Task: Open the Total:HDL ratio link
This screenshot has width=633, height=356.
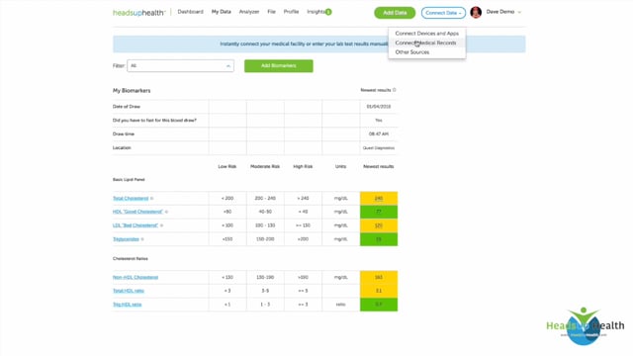Action: tap(129, 291)
